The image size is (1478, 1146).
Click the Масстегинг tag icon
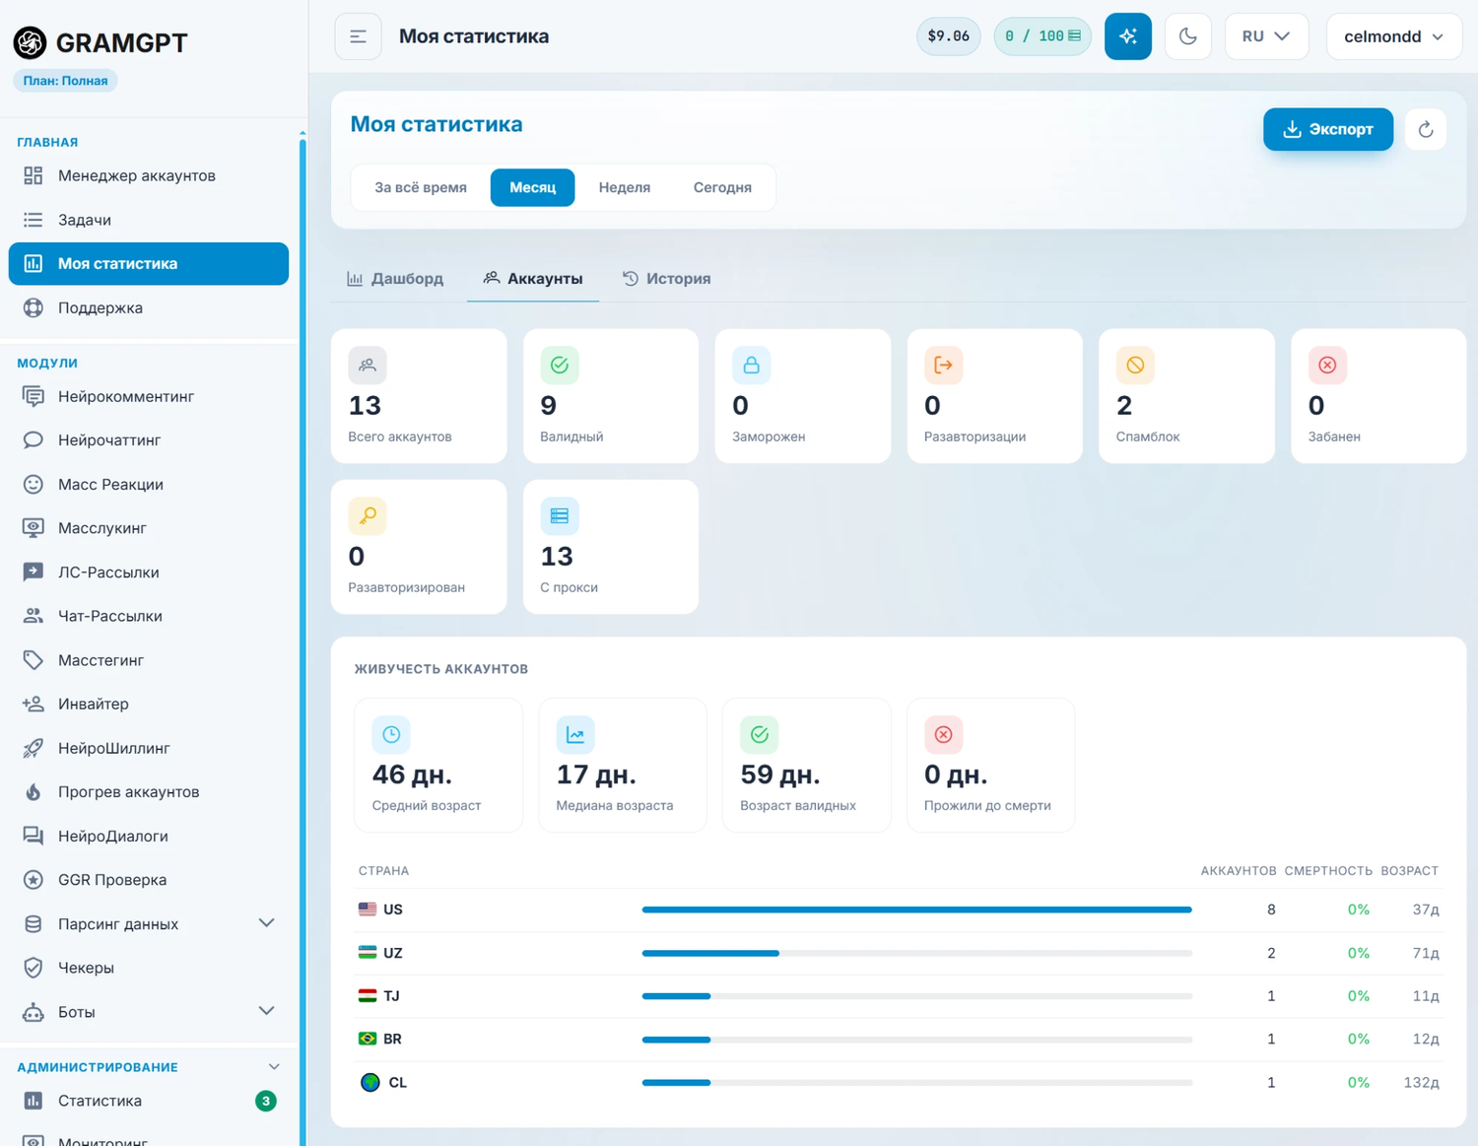[34, 660]
